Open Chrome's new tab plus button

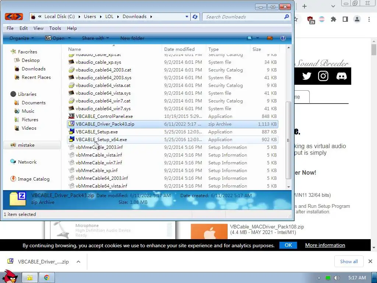tap(304, 6)
